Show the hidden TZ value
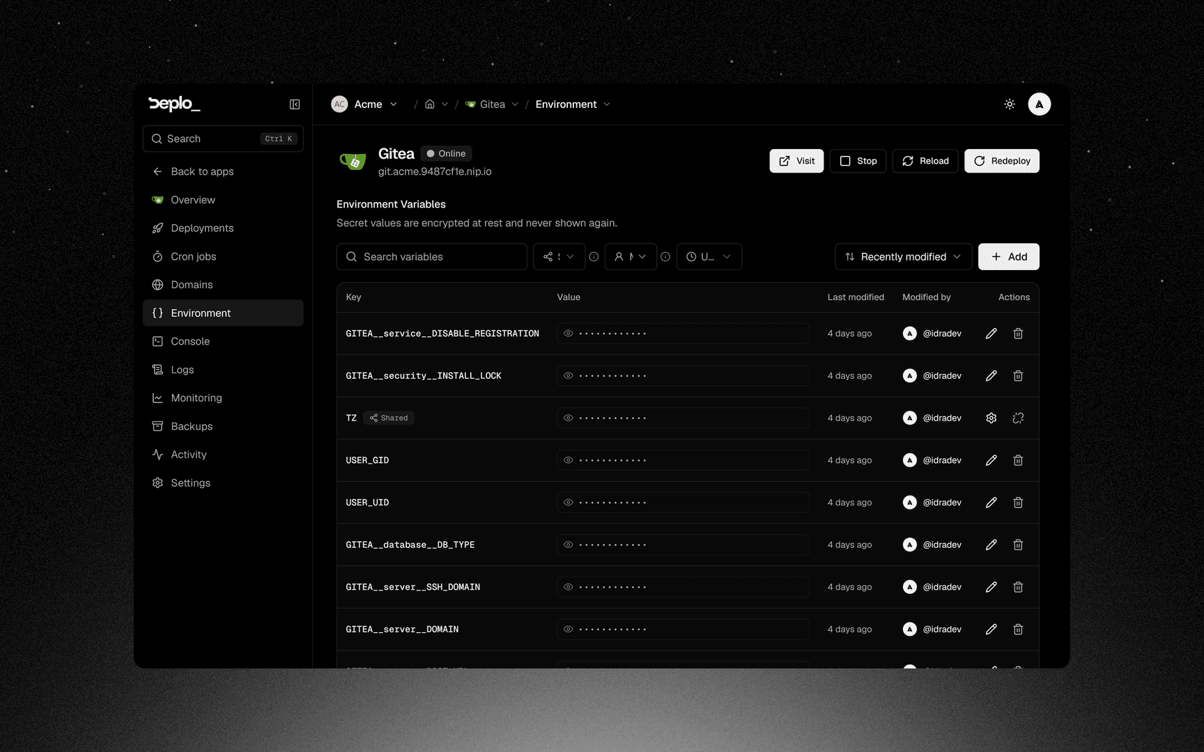Viewport: 1204px width, 752px height. coord(569,418)
